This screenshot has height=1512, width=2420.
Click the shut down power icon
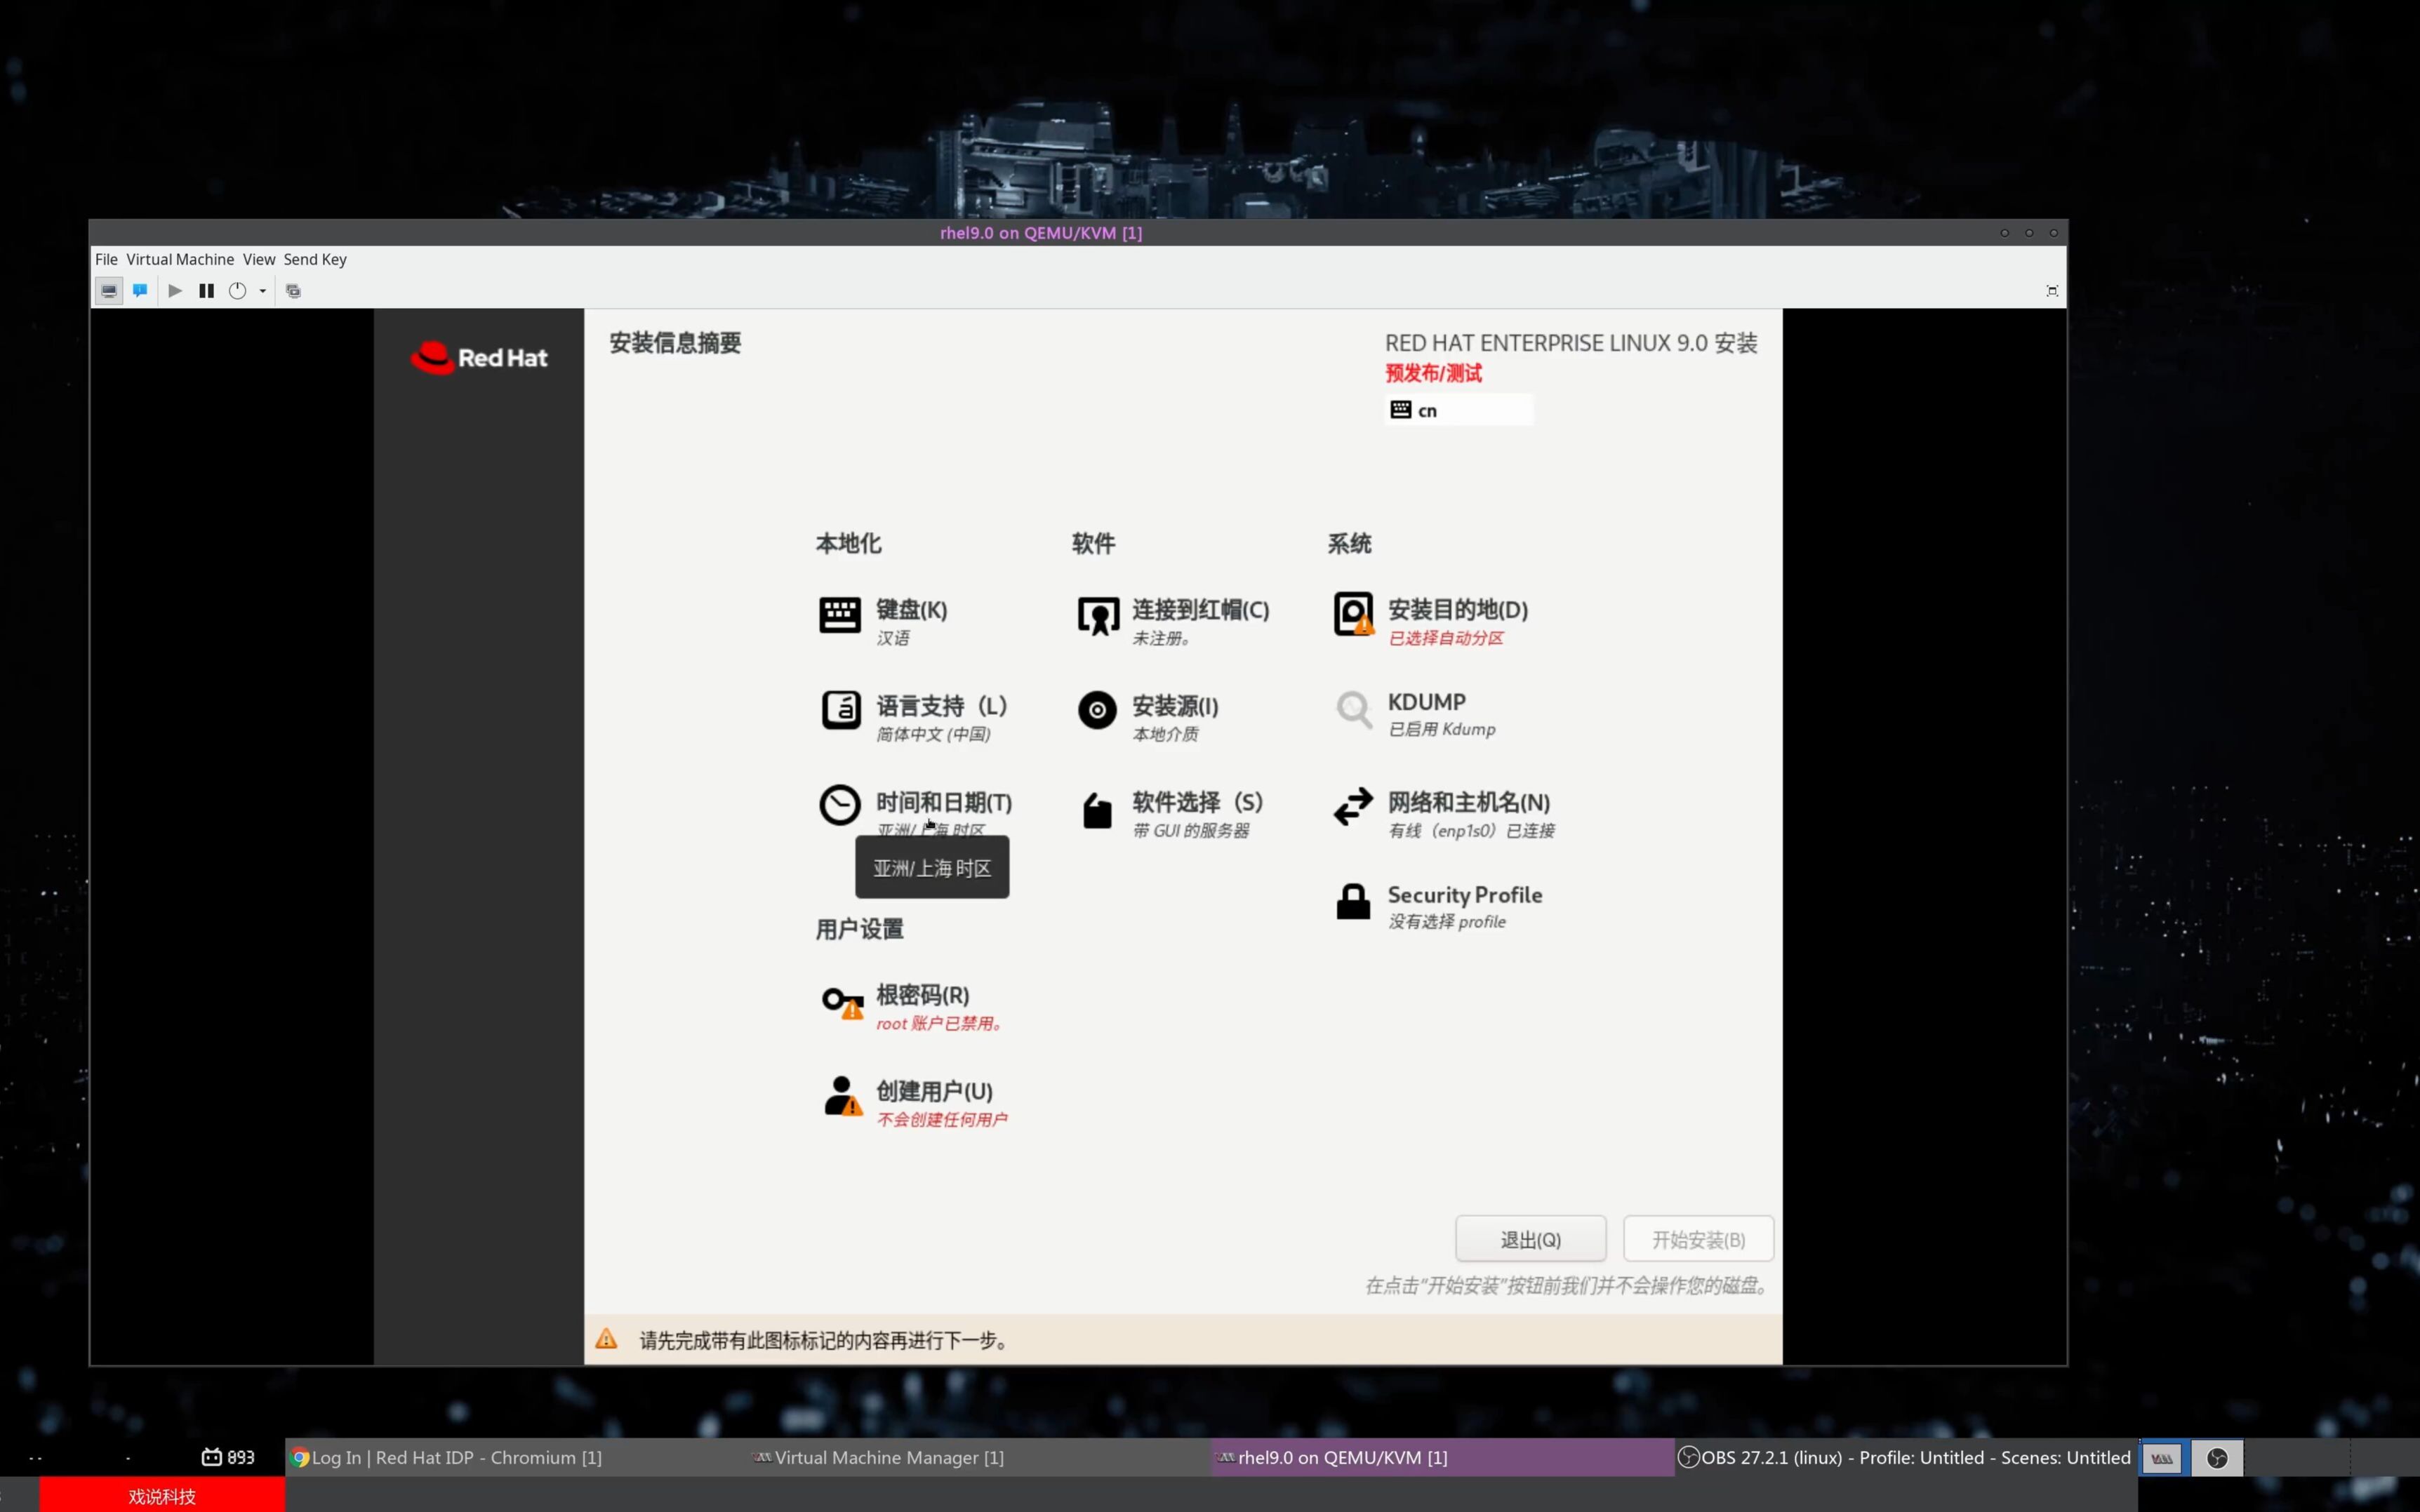click(x=237, y=291)
